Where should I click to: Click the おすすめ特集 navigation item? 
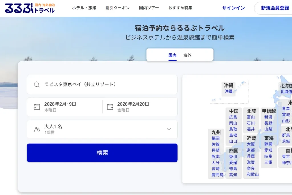180,8
